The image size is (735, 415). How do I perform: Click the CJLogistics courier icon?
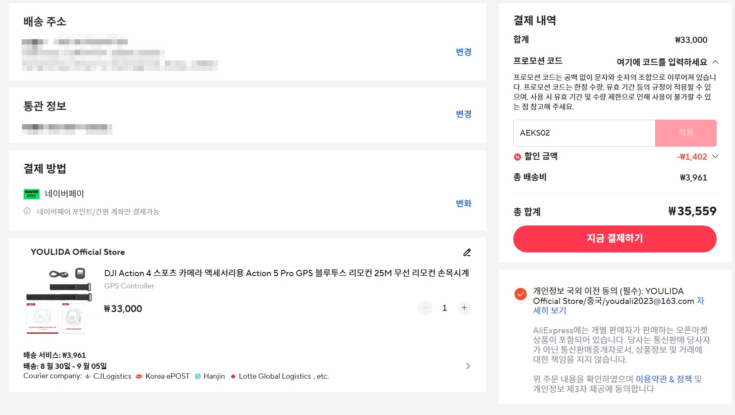87,377
